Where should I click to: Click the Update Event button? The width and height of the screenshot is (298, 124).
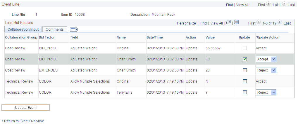25,107
